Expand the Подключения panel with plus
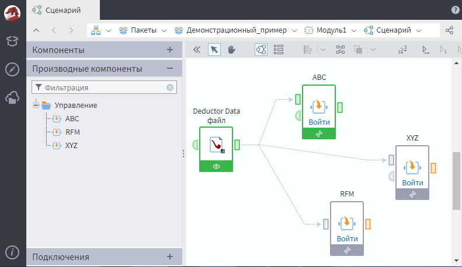 coord(170,257)
